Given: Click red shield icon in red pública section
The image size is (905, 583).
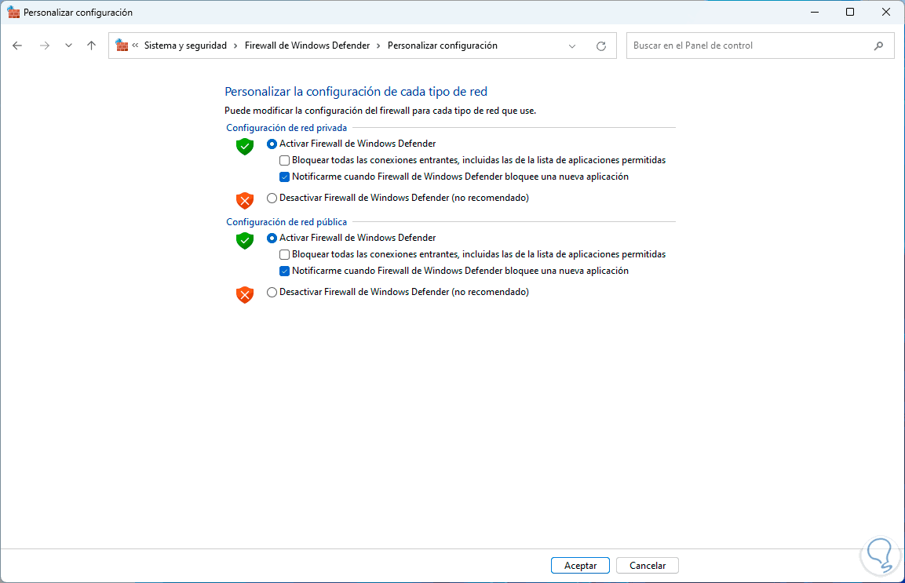Looking at the screenshot, I should pyautogui.click(x=245, y=294).
